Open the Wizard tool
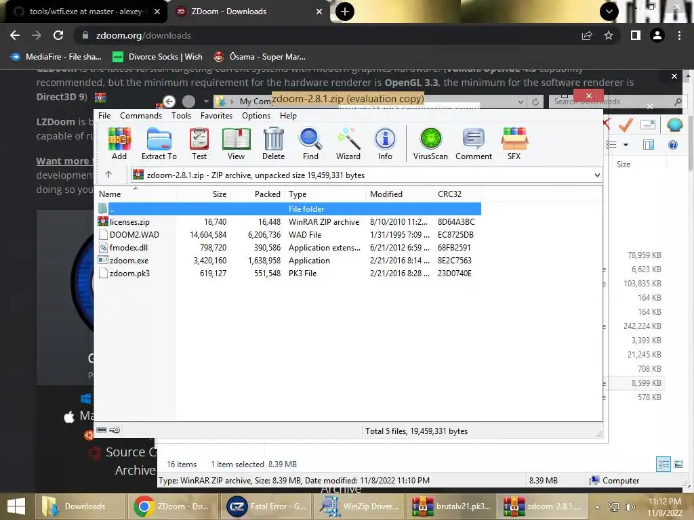This screenshot has width=694, height=520. [348, 144]
